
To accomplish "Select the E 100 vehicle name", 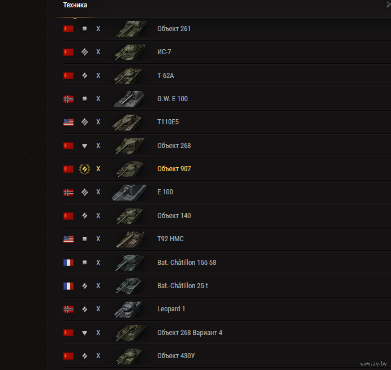I will coord(165,192).
